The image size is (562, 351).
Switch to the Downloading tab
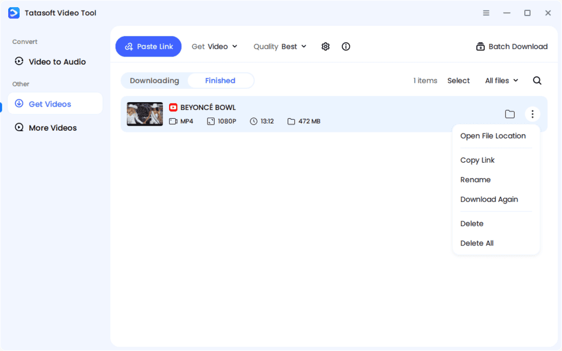click(x=155, y=80)
